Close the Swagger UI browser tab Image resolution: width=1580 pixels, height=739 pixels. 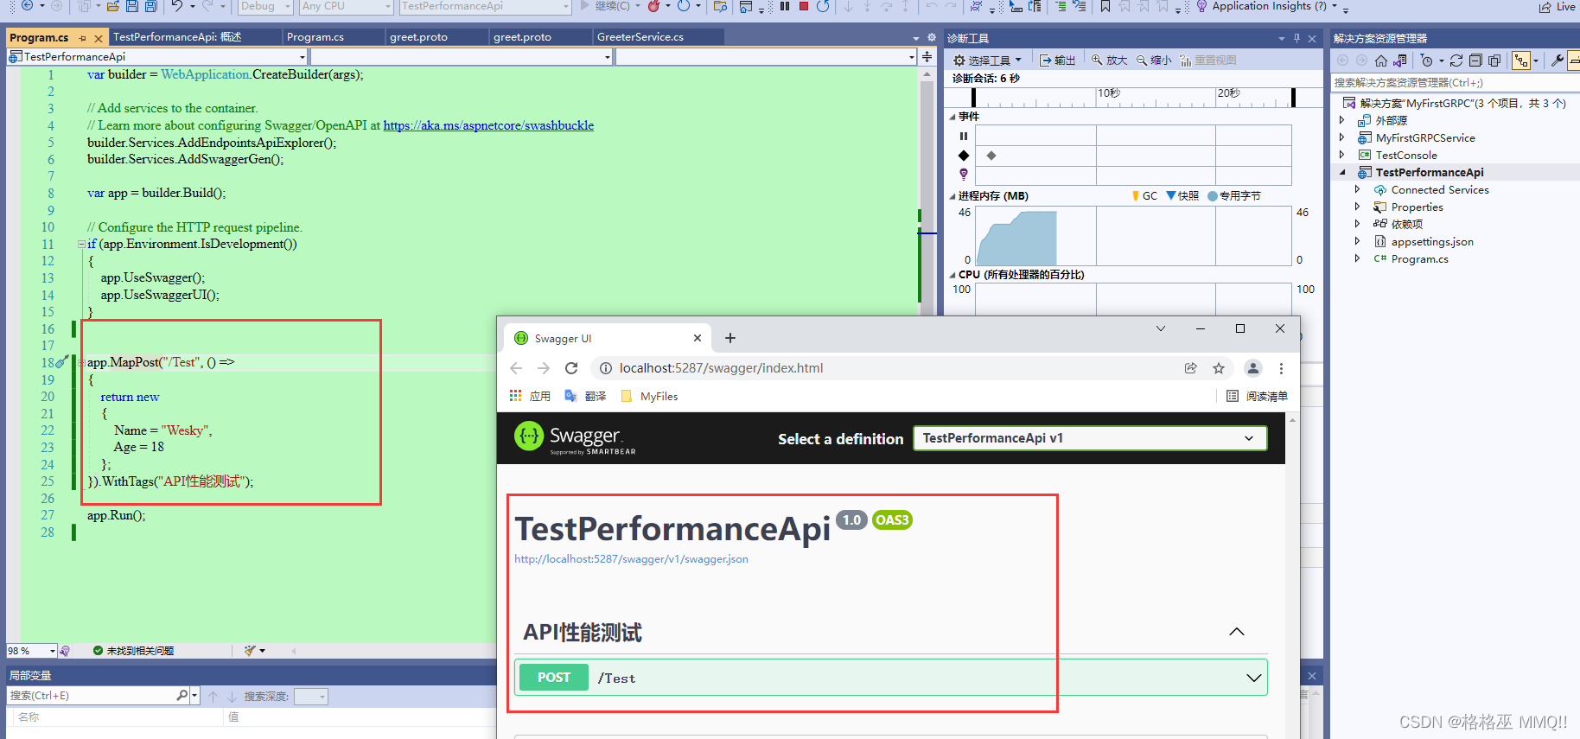pyautogui.click(x=698, y=338)
